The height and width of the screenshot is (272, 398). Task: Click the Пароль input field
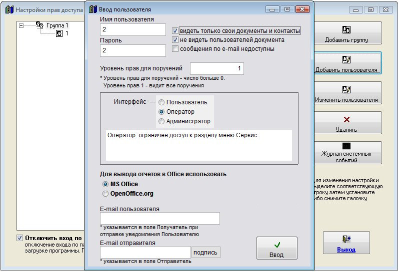(x=133, y=50)
